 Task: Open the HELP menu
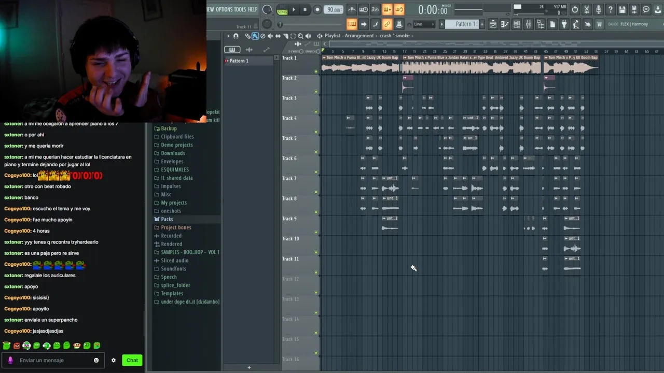coord(253,9)
